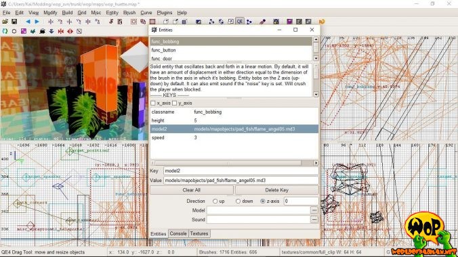The width and height of the screenshot is (458, 257).
Task: Open the Help menu
Action: tap(182, 13)
